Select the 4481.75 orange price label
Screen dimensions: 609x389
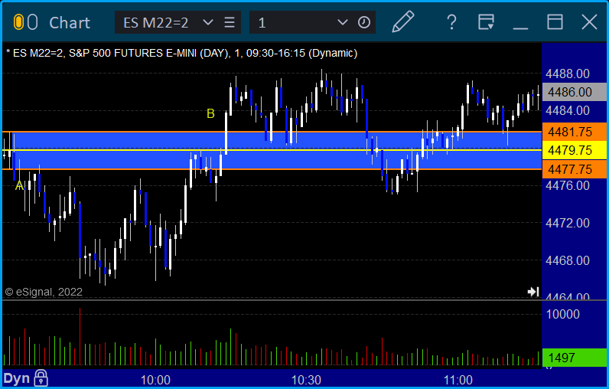coord(575,132)
